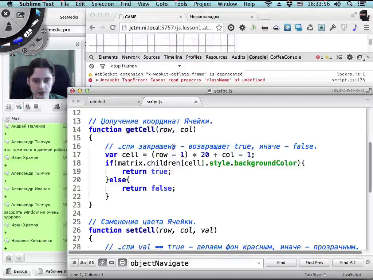Pick the blue cloud color blob
The width and height of the screenshot is (373, 280).
point(17,41)
